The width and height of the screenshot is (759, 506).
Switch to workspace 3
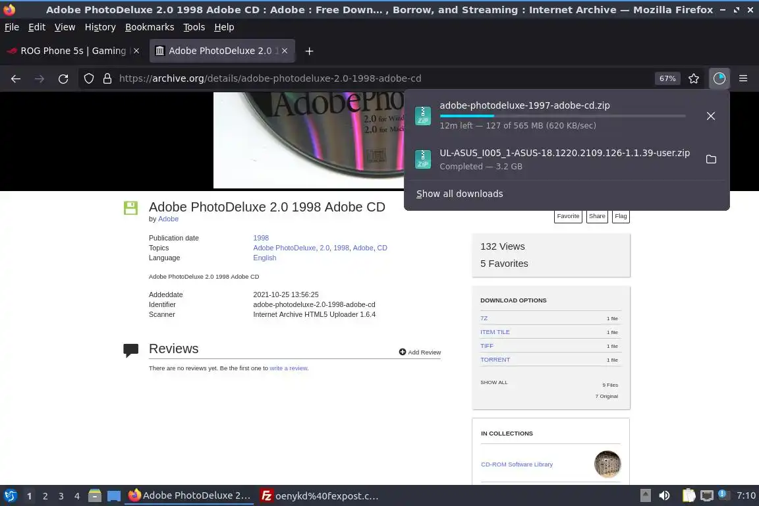pos(61,496)
